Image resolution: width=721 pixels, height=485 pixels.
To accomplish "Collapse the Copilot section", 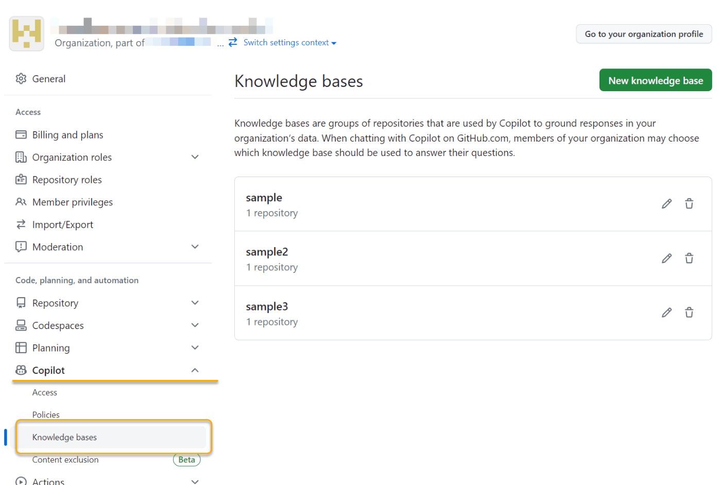I will (x=195, y=370).
